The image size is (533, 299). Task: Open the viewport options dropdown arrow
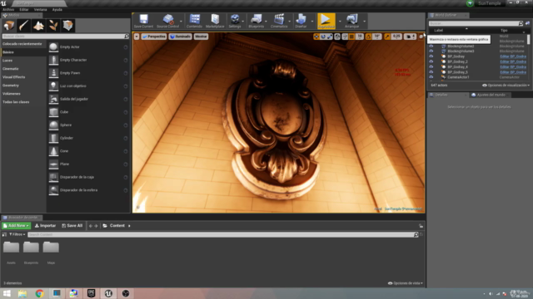pos(137,37)
